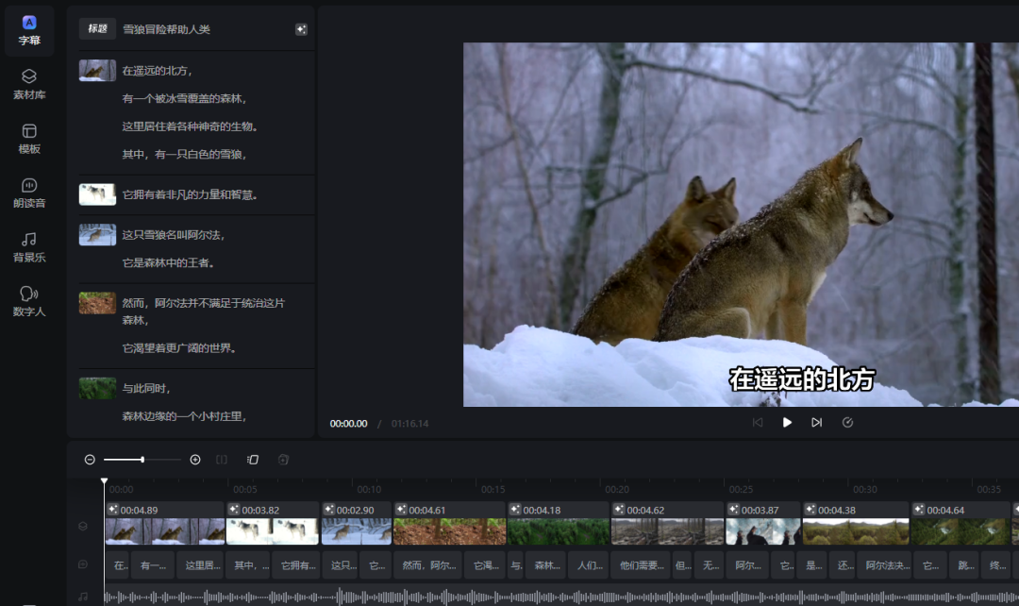Image resolution: width=1019 pixels, height=606 pixels.
Task: Jump to the previous clip
Action: click(x=757, y=423)
